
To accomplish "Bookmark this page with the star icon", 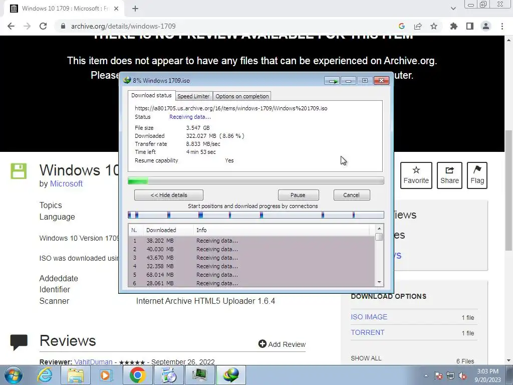I will (x=434, y=26).
